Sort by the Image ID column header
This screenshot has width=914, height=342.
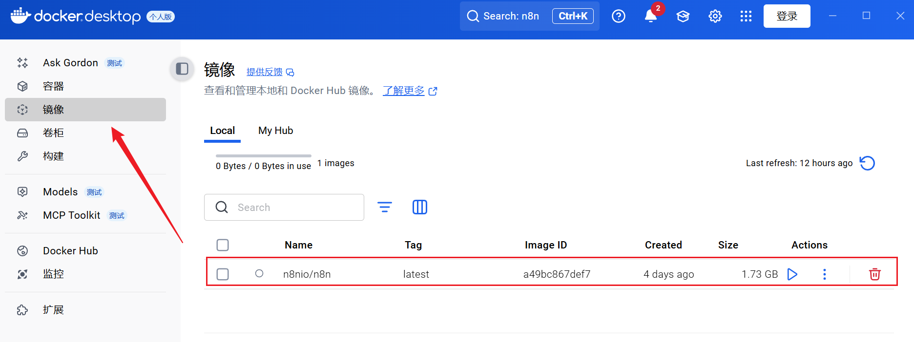546,245
